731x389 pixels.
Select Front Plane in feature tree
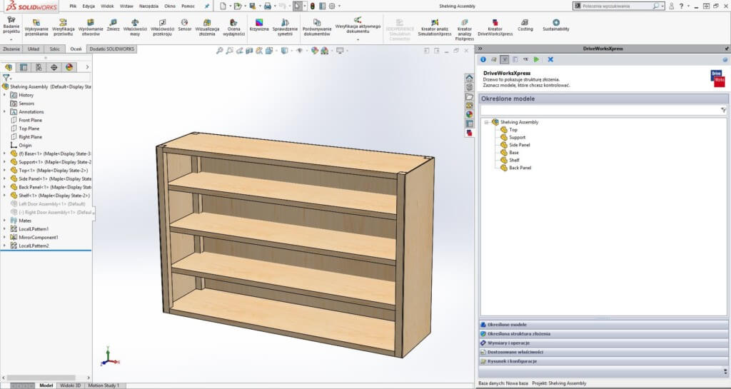click(x=30, y=120)
